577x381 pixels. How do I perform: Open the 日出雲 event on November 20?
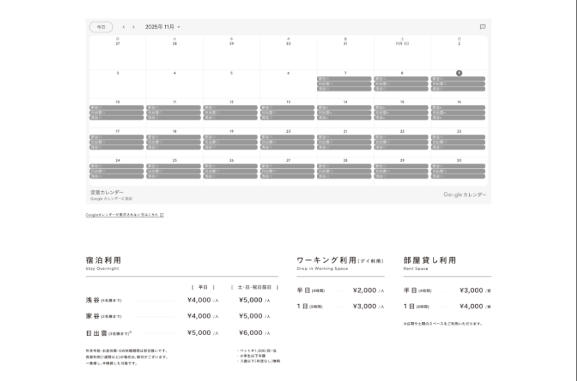click(x=288, y=142)
